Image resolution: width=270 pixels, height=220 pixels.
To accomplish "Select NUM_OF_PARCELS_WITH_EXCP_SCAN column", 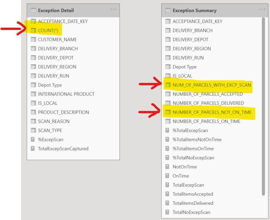I will pos(212,85).
